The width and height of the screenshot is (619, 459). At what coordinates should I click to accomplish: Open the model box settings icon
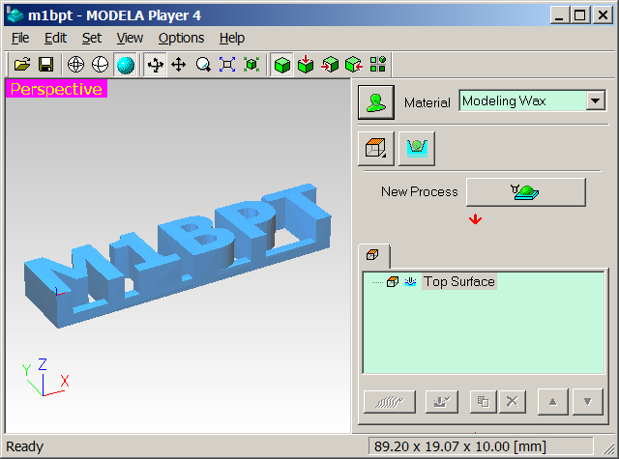pyautogui.click(x=376, y=149)
